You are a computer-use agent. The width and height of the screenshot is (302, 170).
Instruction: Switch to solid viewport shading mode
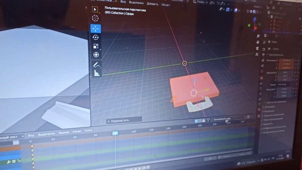click(252, 11)
